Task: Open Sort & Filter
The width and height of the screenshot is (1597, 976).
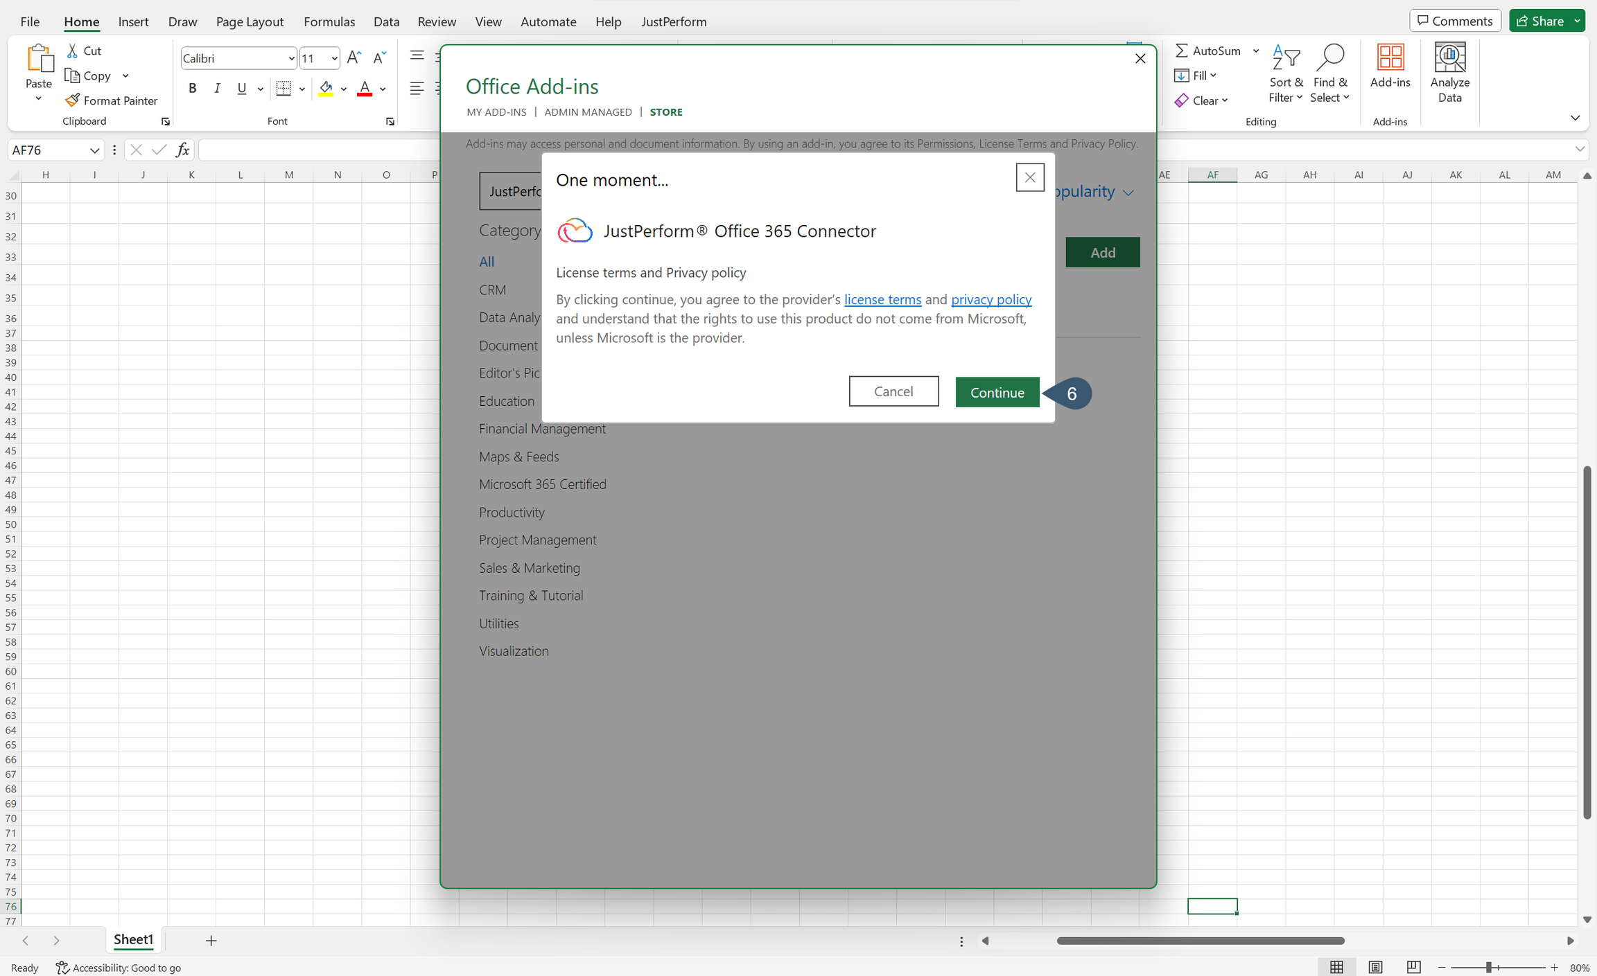Action: tap(1286, 71)
